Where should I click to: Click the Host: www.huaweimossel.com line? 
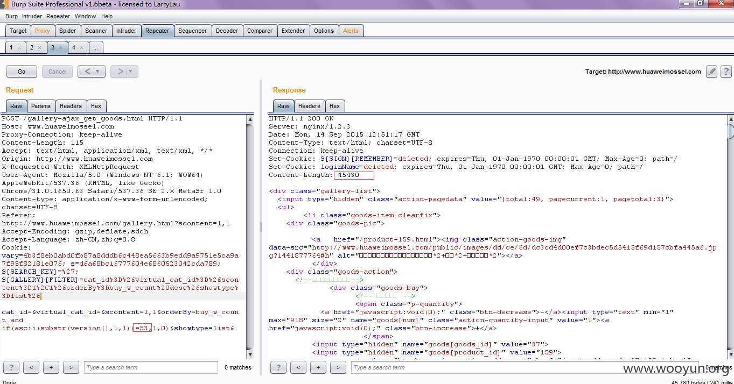[58, 126]
